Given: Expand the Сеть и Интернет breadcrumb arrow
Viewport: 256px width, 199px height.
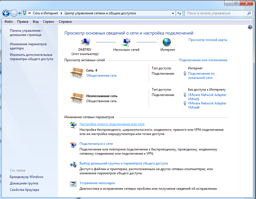Looking at the screenshot, I should tap(61, 13).
